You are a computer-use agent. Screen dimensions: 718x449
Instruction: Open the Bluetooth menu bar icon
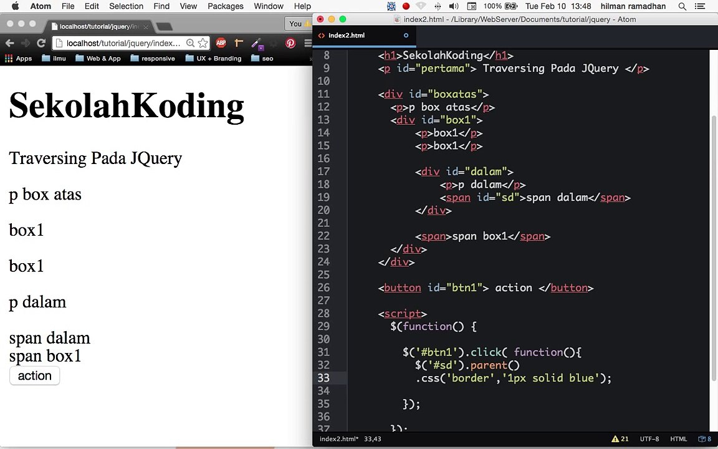pyautogui.click(x=438, y=6)
